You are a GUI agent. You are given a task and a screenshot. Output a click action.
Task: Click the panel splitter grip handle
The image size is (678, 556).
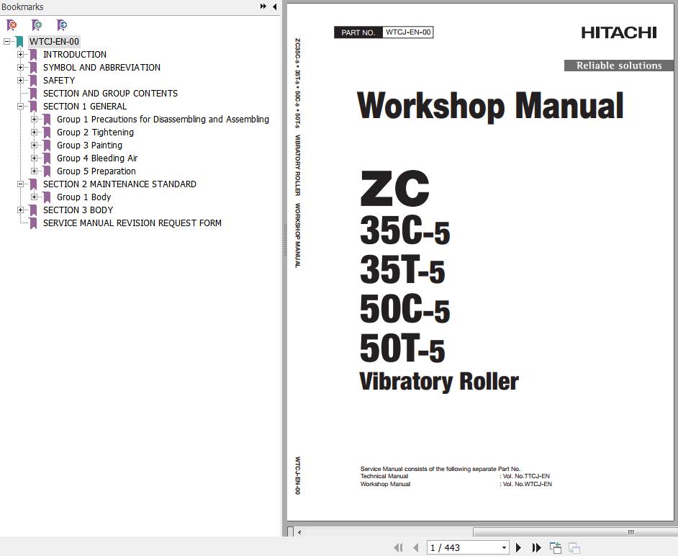tap(285, 240)
